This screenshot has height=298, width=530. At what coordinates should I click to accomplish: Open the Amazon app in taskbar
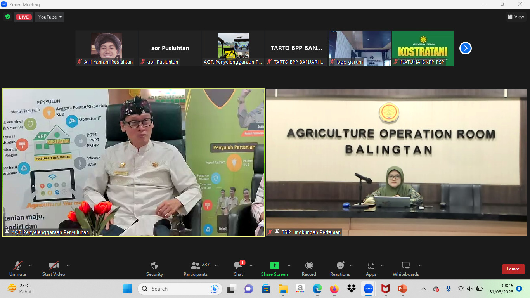[300, 289]
